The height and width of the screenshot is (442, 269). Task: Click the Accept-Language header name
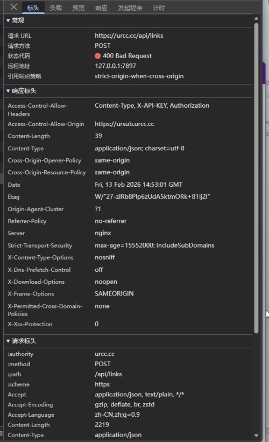pyautogui.click(x=31, y=415)
